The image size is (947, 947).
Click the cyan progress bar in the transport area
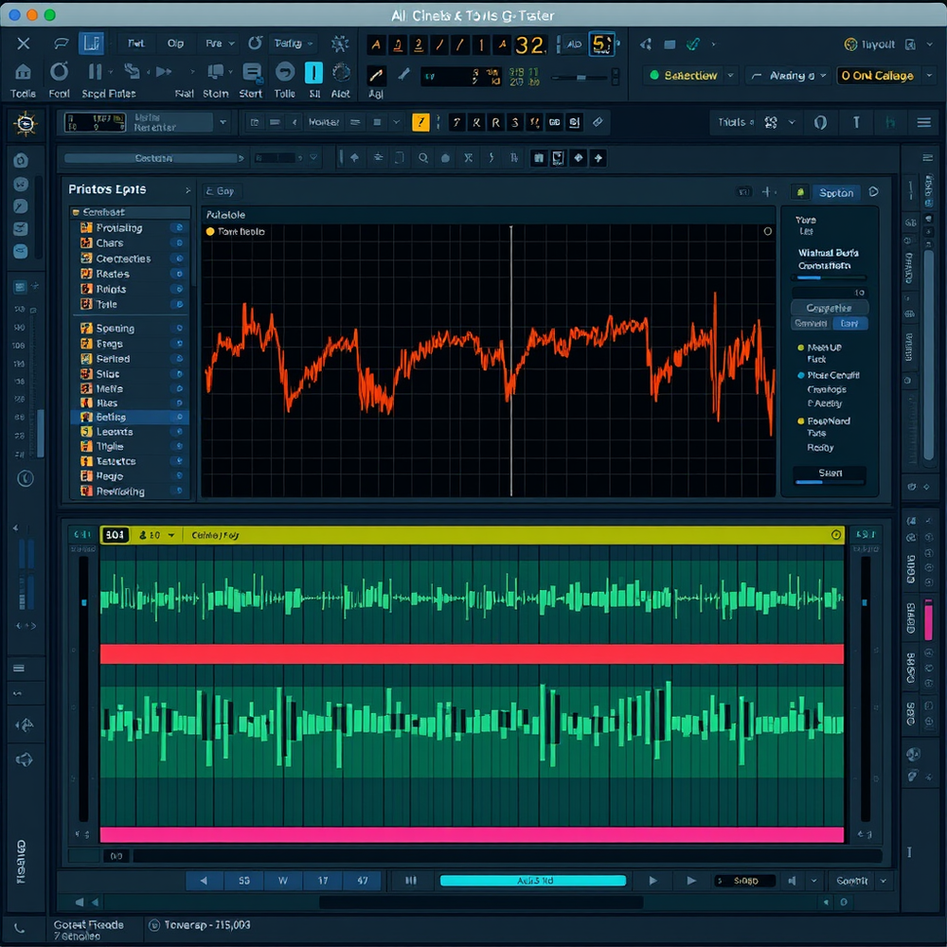coord(532,881)
